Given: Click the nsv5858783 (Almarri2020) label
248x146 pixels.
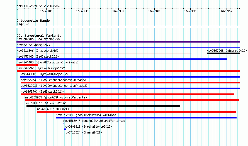Looking at the screenshot, I should pos(46,103).
